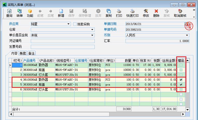The height and width of the screenshot is (120, 198).
Task: Click the horizontal scrollbar thumb
Action: pyautogui.click(x=61, y=114)
